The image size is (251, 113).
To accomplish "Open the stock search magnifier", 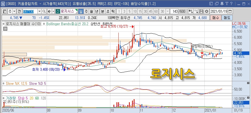I will coord(44,11).
